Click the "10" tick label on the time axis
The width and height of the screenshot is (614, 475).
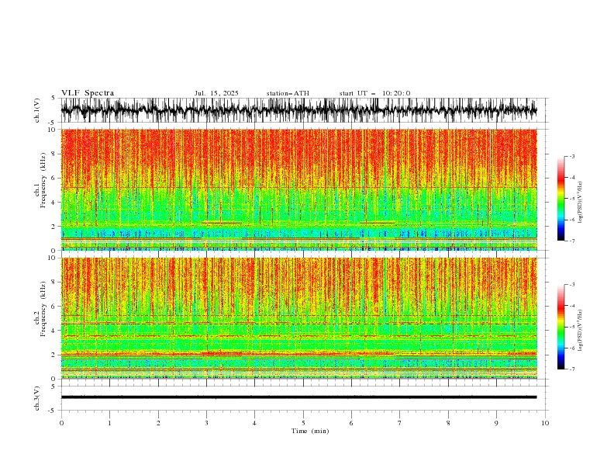545,423
